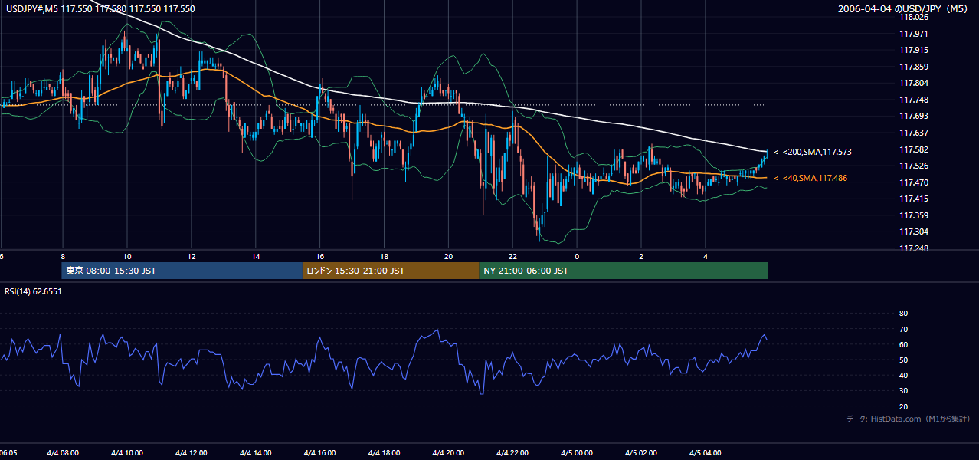Click hour label 22 below the price chart
This screenshot has height=460, width=979.
tap(512, 256)
